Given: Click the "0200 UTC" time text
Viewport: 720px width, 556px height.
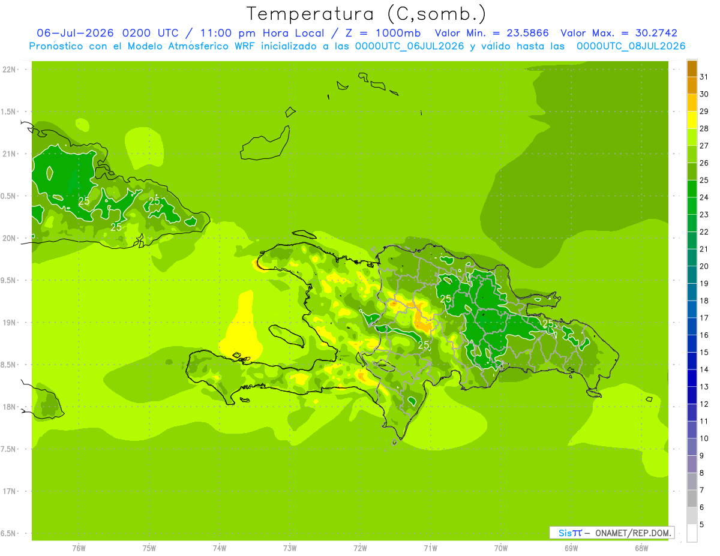Looking at the screenshot, I should pos(150,33).
